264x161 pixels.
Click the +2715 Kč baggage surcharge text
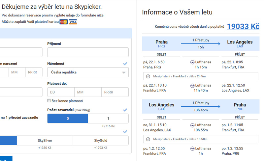108,126
